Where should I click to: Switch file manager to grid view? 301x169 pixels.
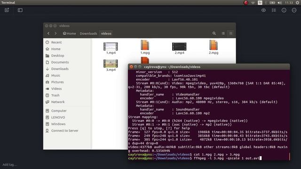(231, 33)
